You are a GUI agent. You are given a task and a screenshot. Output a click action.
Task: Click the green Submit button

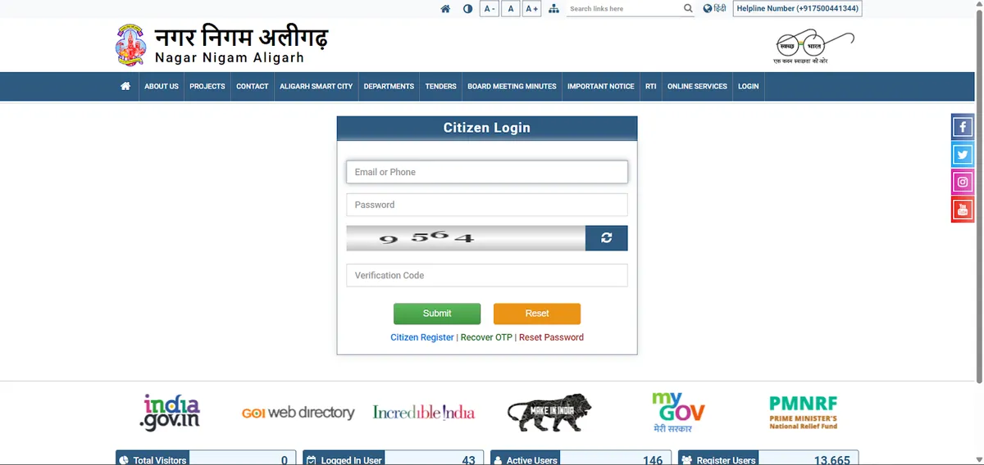click(x=437, y=314)
